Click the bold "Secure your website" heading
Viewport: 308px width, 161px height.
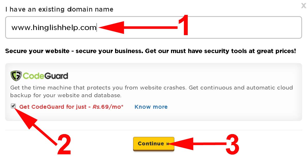click(37, 51)
